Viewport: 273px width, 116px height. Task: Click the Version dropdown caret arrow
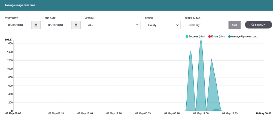click(x=137, y=25)
